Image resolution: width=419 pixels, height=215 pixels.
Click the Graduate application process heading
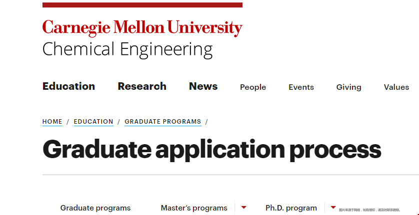coord(211,150)
